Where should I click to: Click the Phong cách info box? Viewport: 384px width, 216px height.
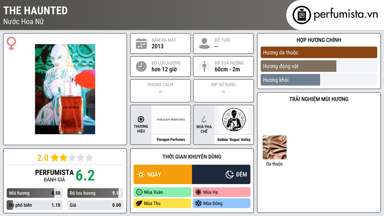[160, 91]
